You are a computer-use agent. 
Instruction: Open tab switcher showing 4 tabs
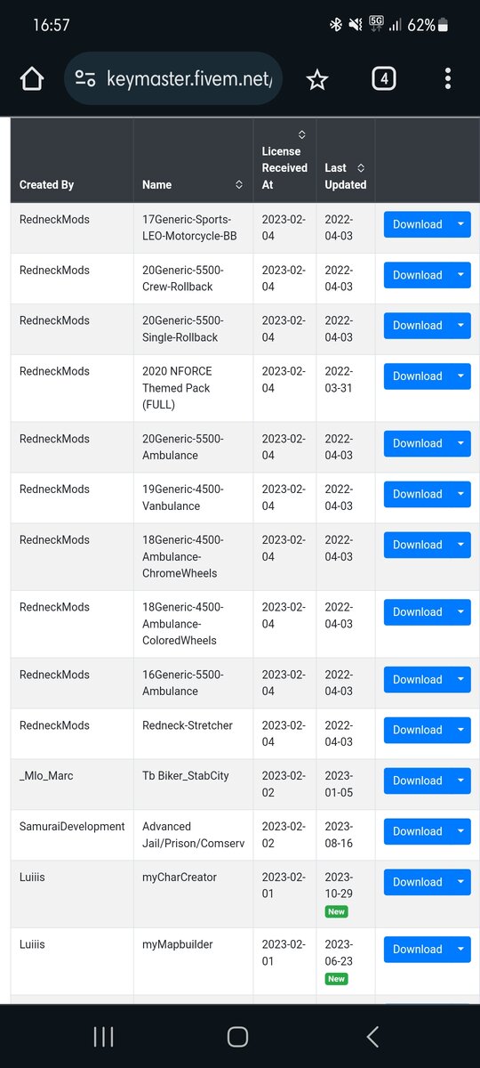383,79
